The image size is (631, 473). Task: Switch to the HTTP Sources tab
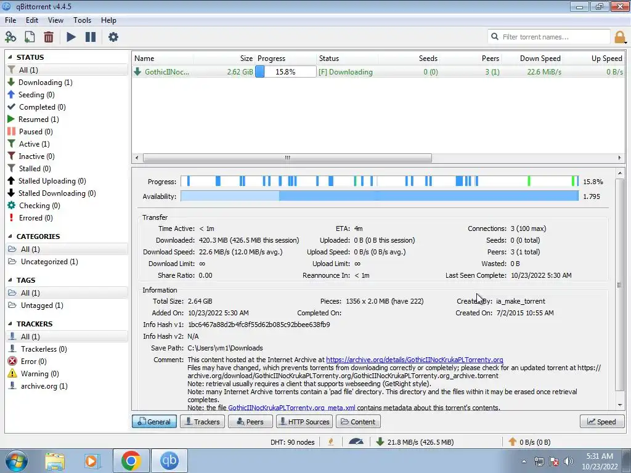[304, 421]
